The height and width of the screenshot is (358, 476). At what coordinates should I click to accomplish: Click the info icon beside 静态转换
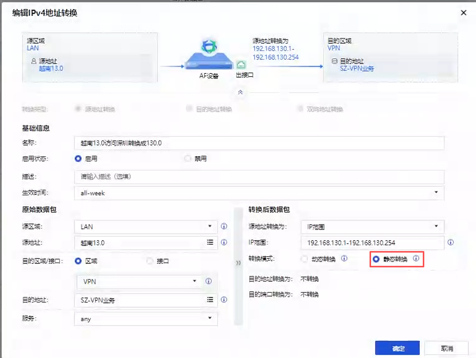[416, 259]
